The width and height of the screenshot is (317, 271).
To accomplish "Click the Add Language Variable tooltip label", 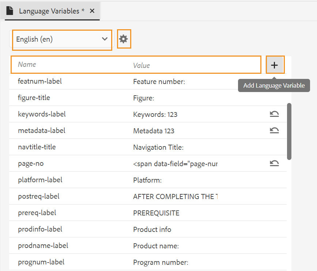I will 273,85.
